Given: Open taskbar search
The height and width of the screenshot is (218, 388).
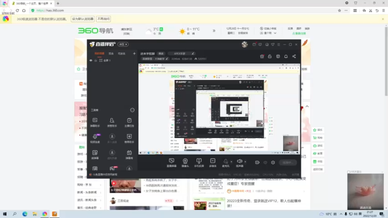Looking at the screenshot, I should coord(15,214).
